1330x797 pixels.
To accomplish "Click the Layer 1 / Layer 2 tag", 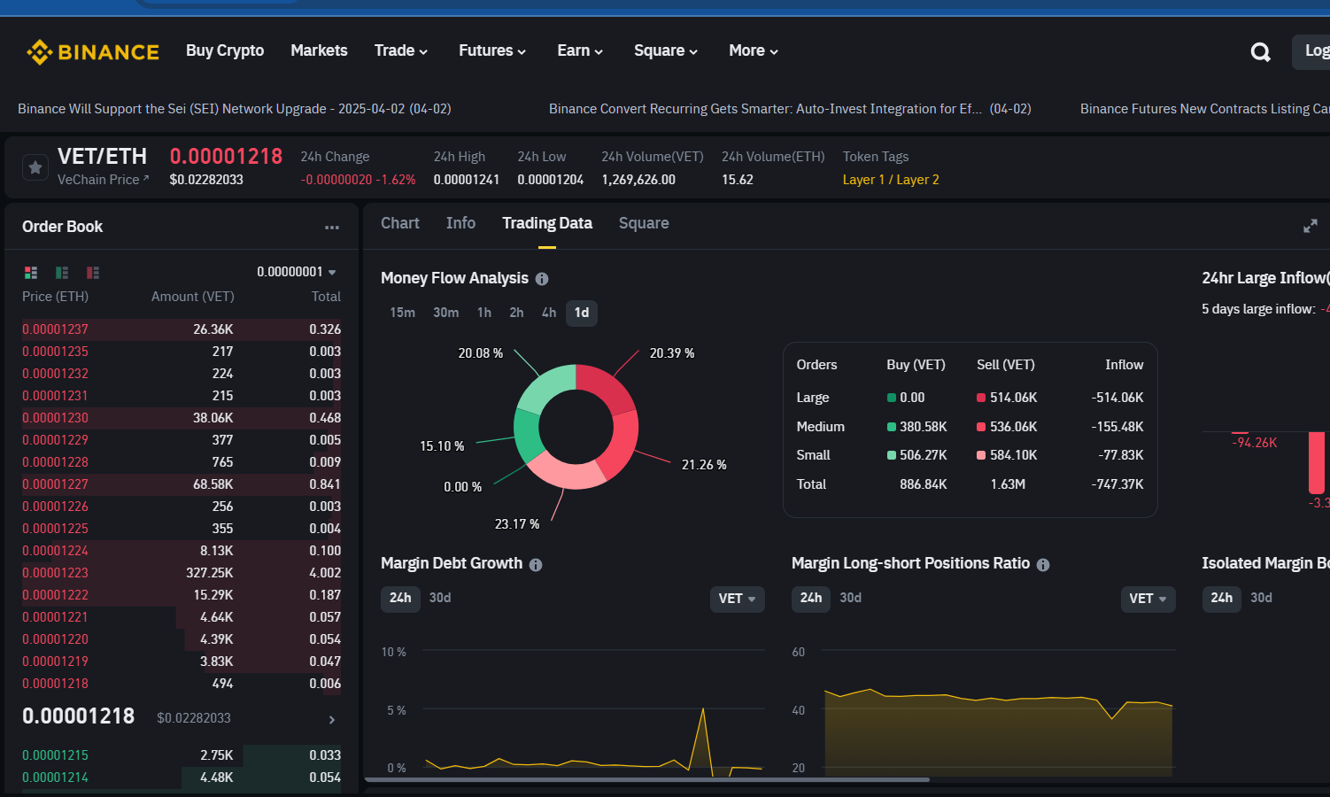I will coord(891,180).
